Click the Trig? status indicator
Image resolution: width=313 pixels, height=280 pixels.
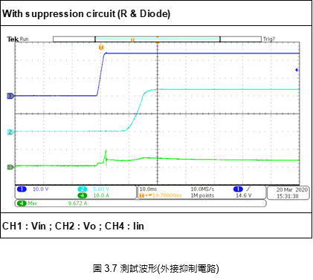coord(269,39)
